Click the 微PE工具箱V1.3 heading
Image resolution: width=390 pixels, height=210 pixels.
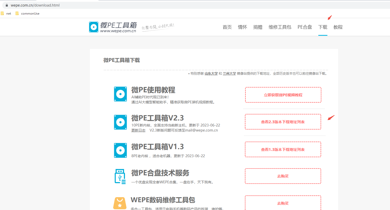tap(157, 147)
